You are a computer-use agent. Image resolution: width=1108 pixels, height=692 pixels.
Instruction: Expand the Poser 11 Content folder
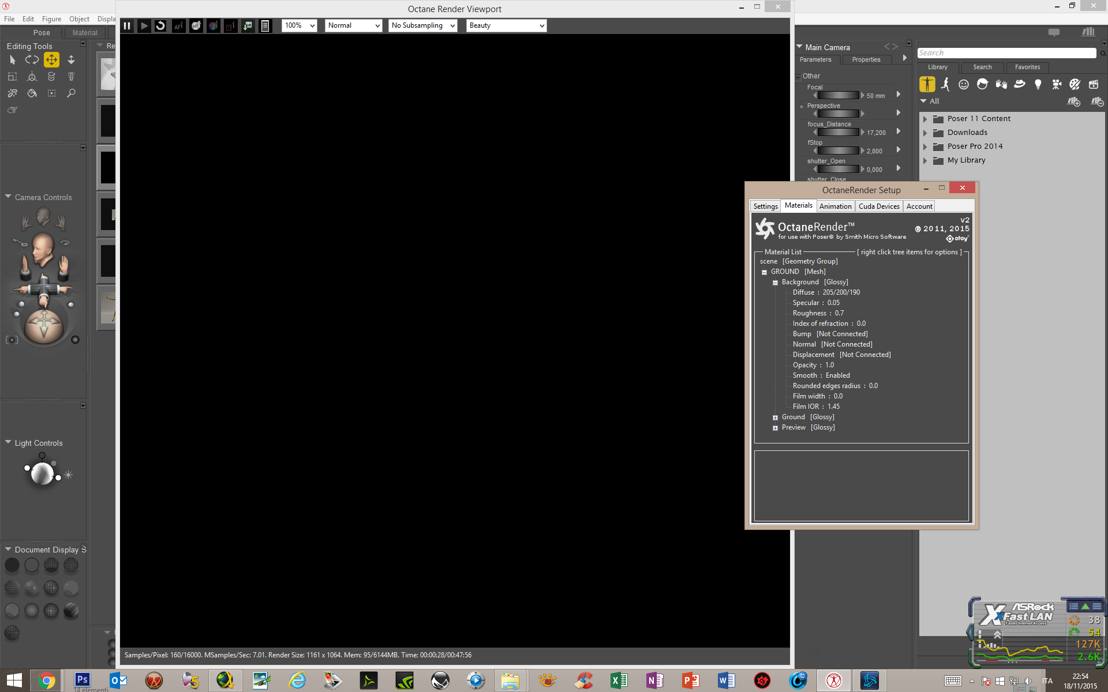(925, 119)
